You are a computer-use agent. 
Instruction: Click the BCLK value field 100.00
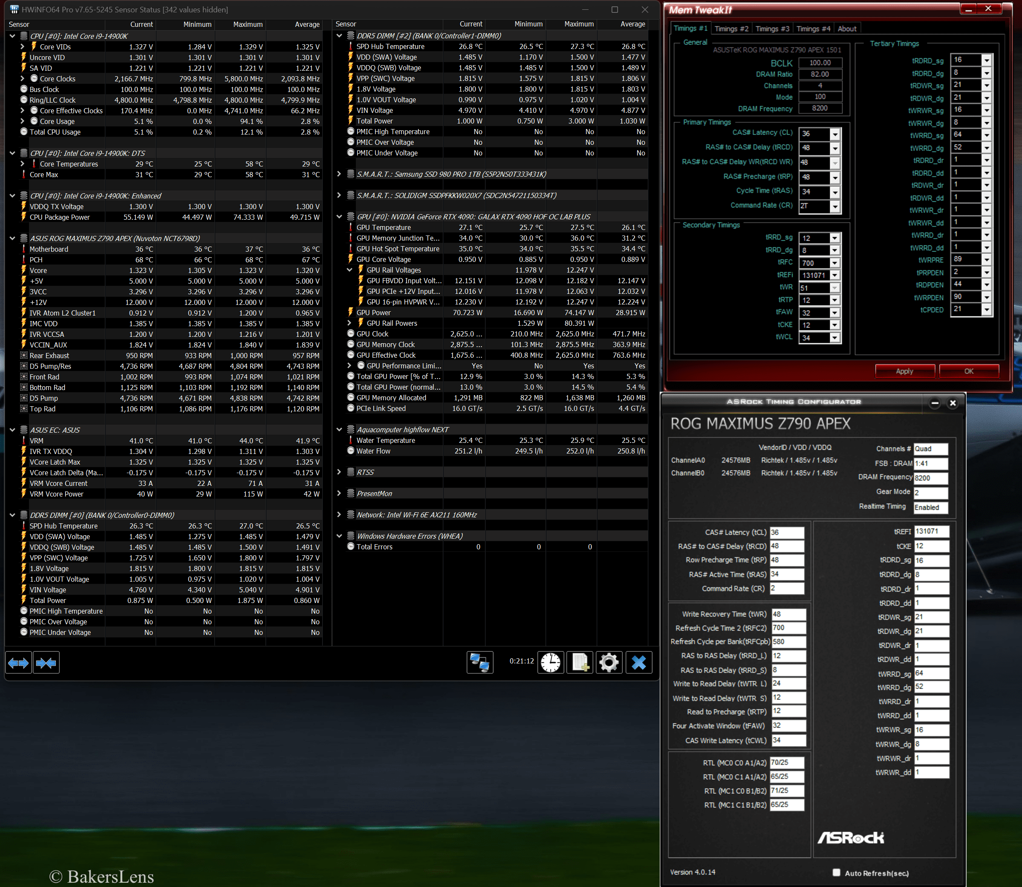click(x=820, y=63)
